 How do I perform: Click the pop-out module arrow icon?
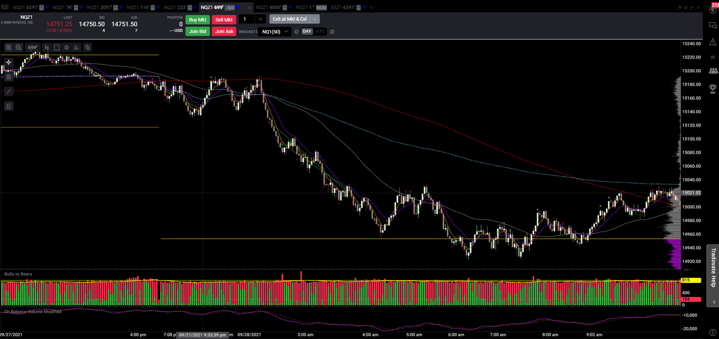692,7
